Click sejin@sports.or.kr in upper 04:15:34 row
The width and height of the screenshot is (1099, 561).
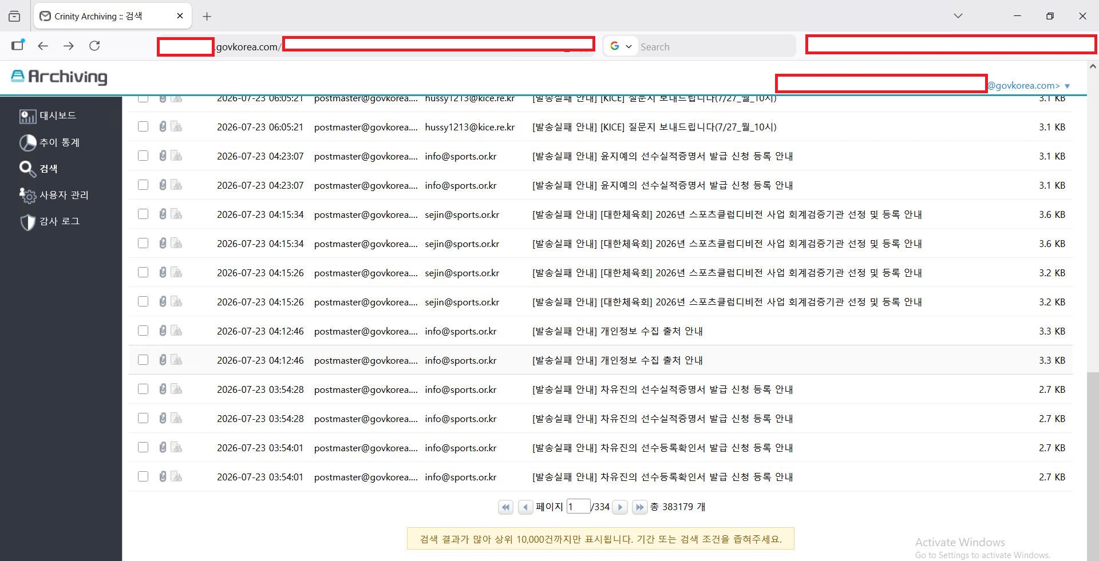[x=462, y=214]
